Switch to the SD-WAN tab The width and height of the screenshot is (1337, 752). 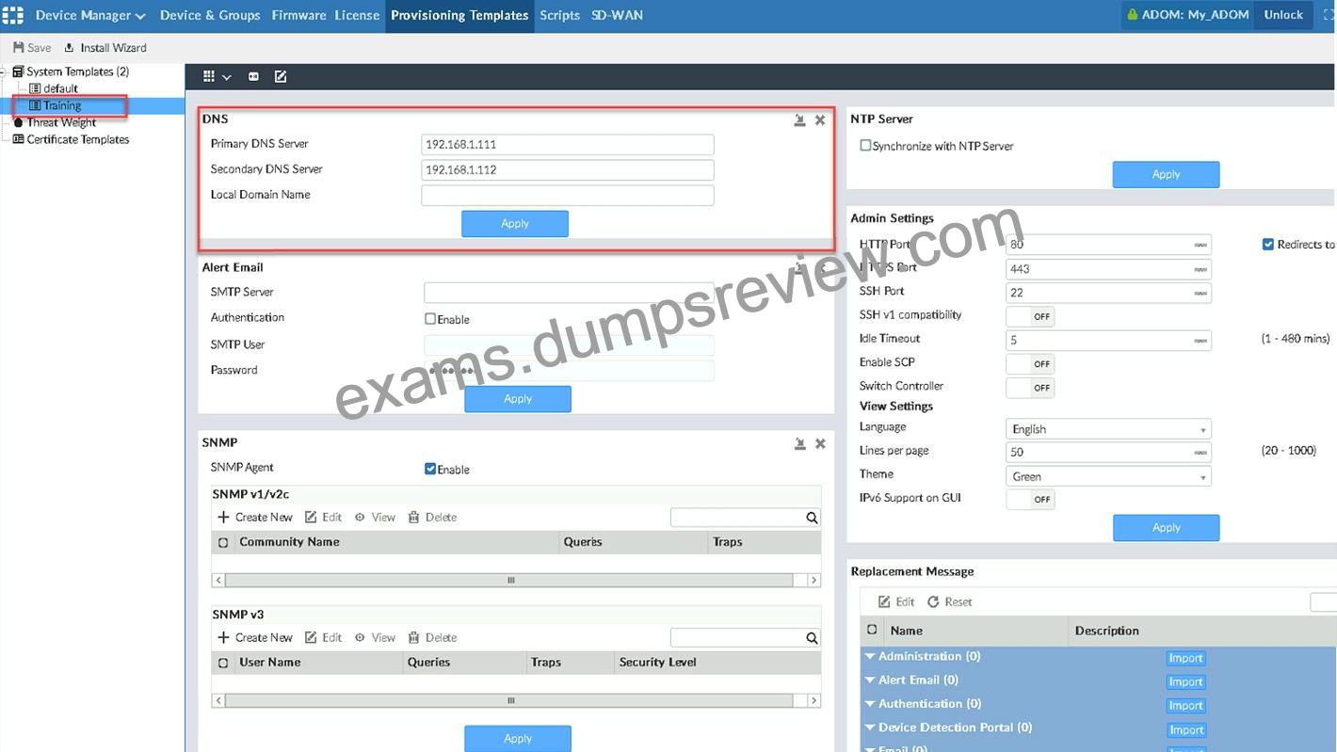pyautogui.click(x=617, y=15)
